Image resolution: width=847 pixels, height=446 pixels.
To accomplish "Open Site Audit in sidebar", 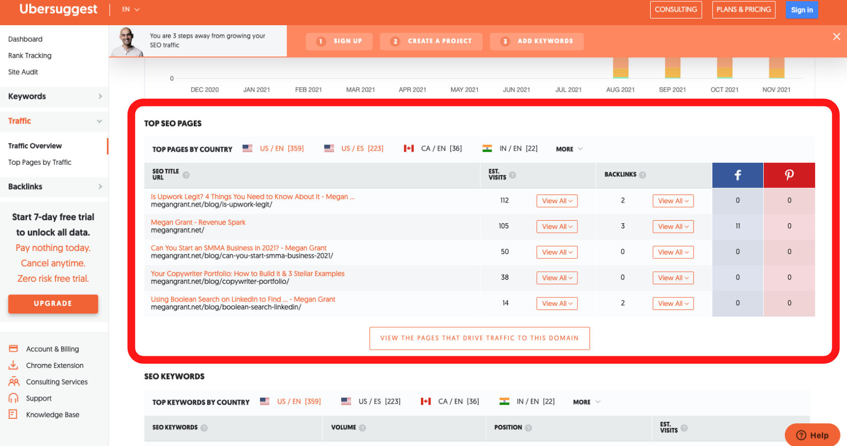I will (23, 72).
